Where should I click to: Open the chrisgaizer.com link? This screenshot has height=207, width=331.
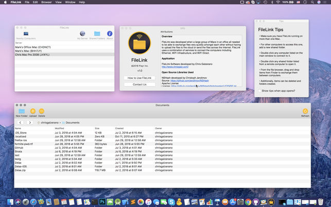[176, 67]
